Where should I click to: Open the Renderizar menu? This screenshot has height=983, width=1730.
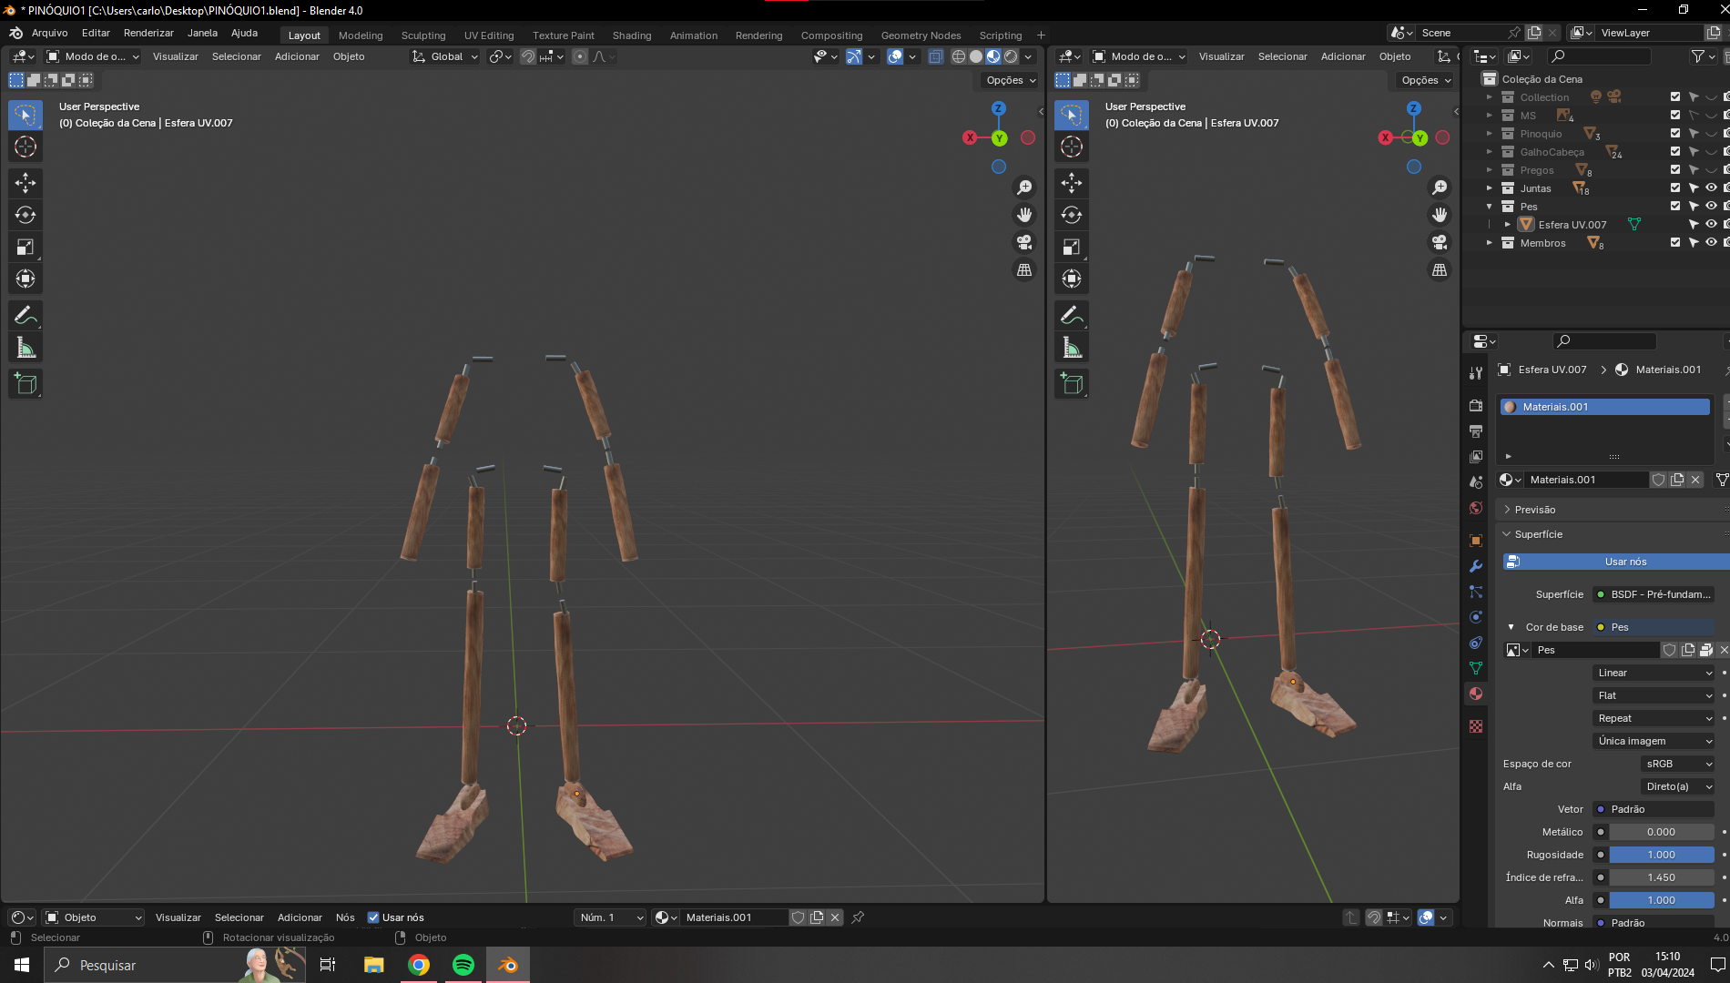(148, 33)
